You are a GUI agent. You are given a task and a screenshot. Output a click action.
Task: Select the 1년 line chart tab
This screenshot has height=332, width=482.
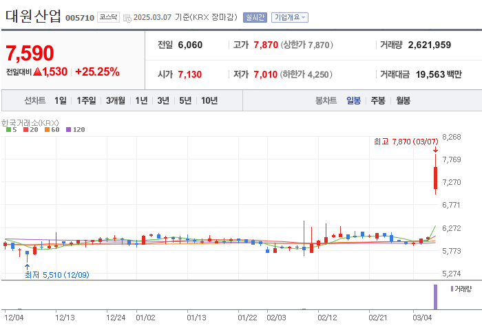click(141, 100)
